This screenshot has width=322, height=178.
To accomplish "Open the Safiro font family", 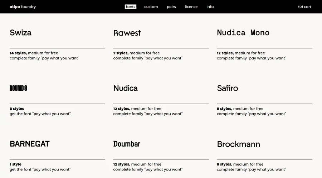I will pos(227,88).
